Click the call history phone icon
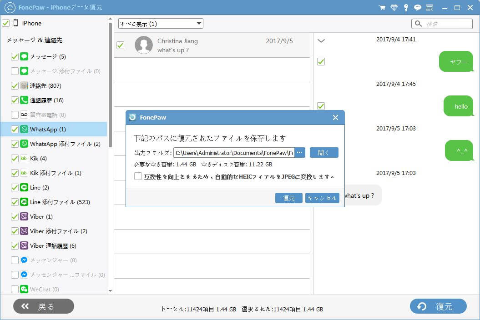Viewport: 480px width, 320px height. point(24,100)
